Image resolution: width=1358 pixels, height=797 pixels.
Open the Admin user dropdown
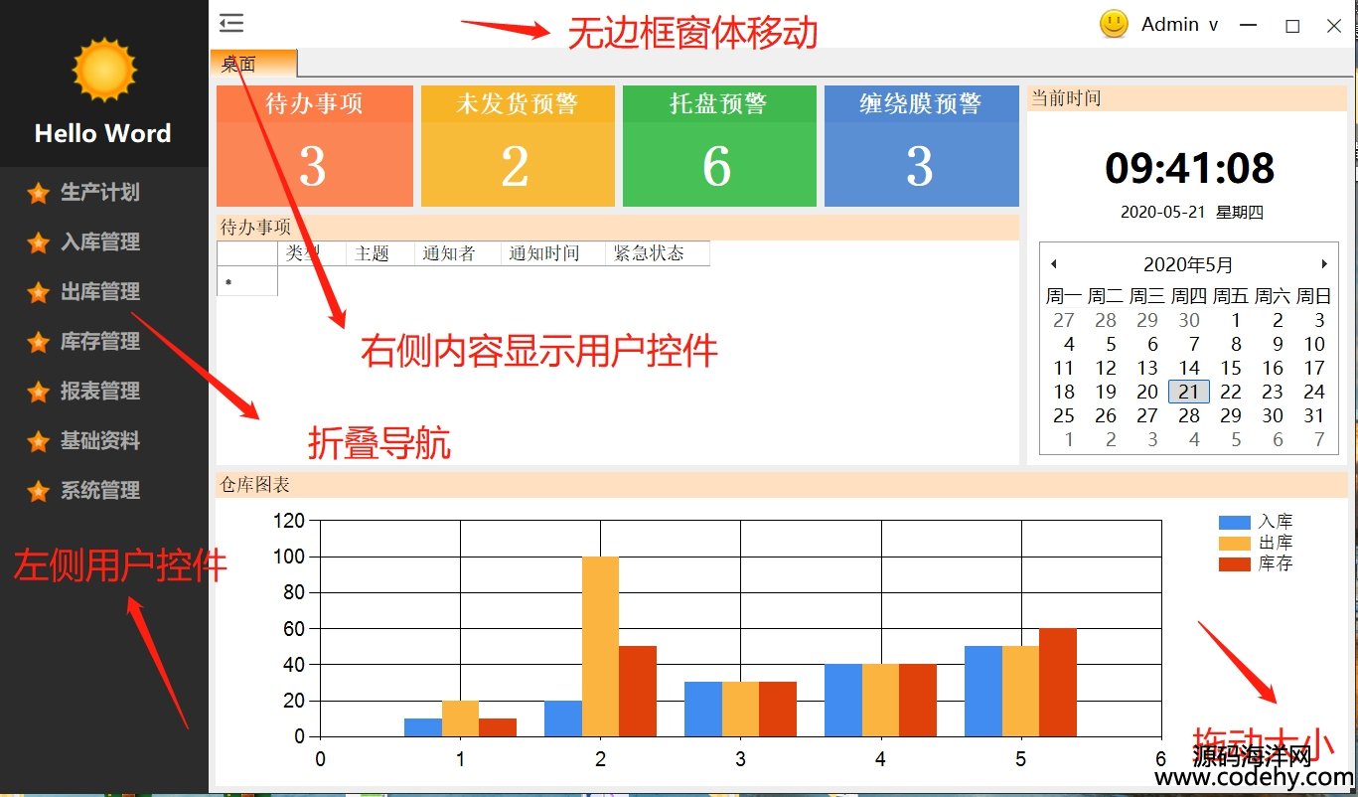[x=1179, y=26]
